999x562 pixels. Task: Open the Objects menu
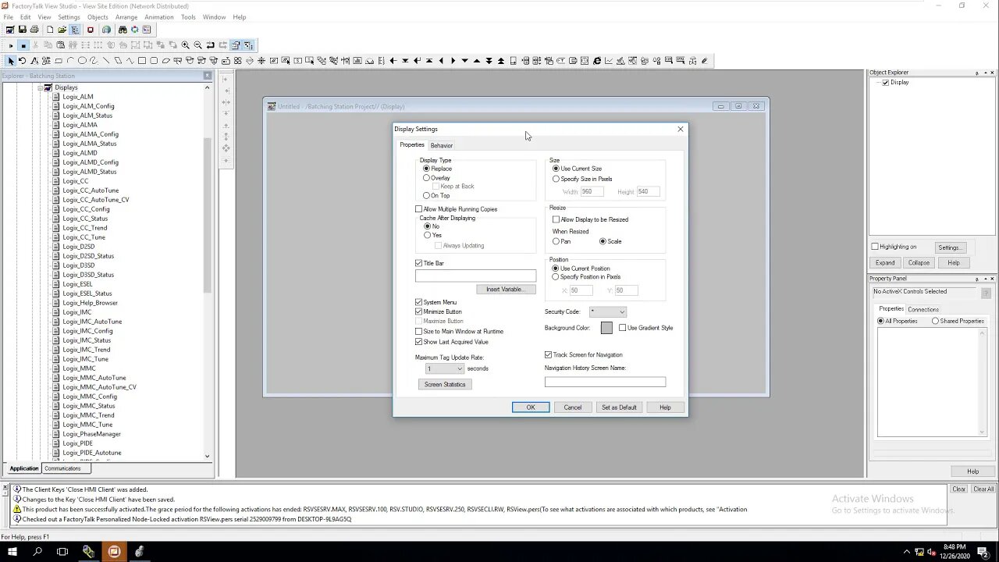pos(98,17)
